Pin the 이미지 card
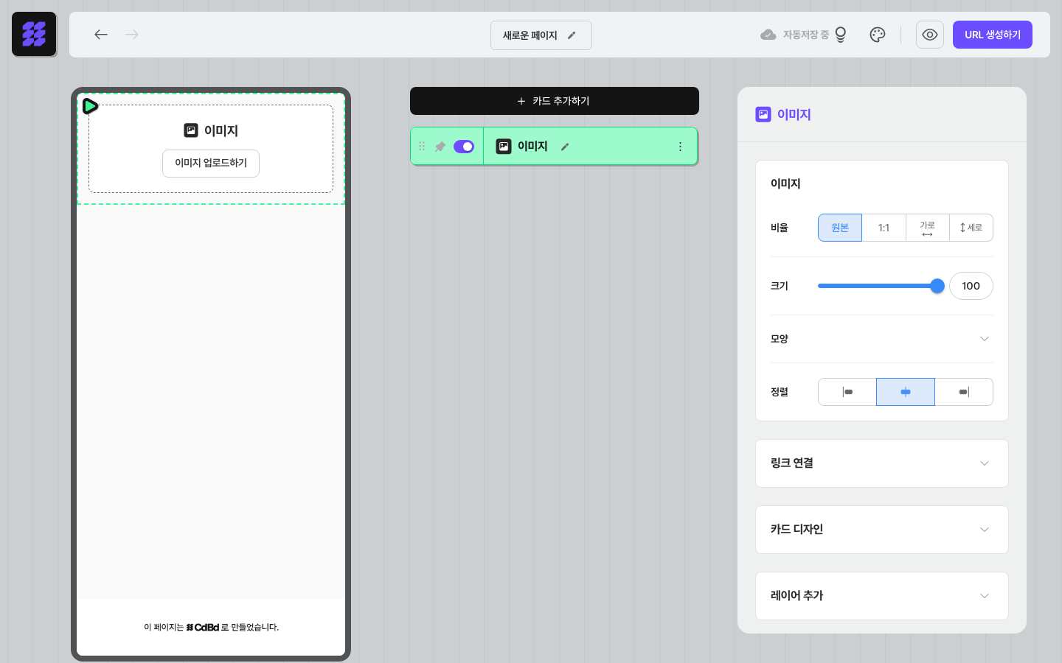The image size is (1062, 663). click(440, 147)
